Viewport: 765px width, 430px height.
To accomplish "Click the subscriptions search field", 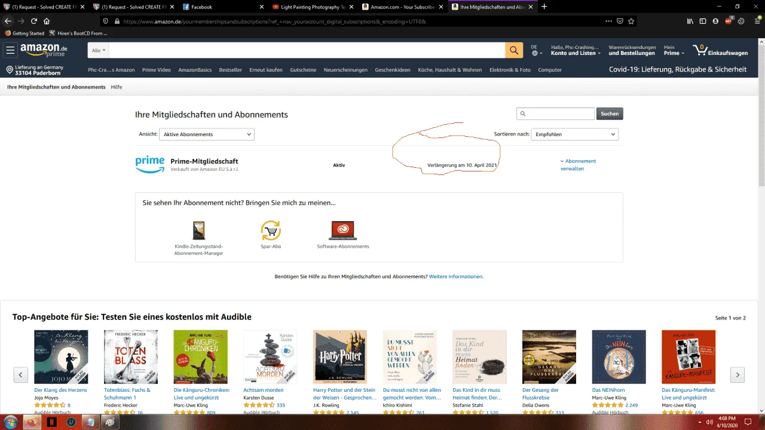I will (x=556, y=113).
